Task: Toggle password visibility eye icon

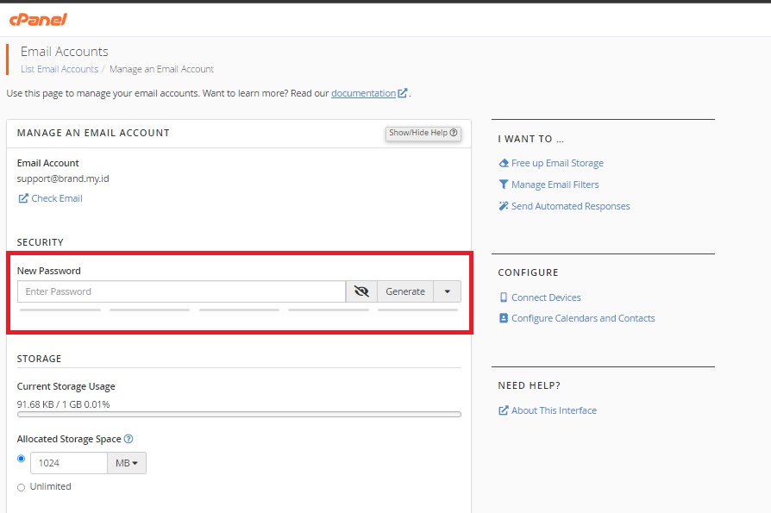Action: coord(361,291)
